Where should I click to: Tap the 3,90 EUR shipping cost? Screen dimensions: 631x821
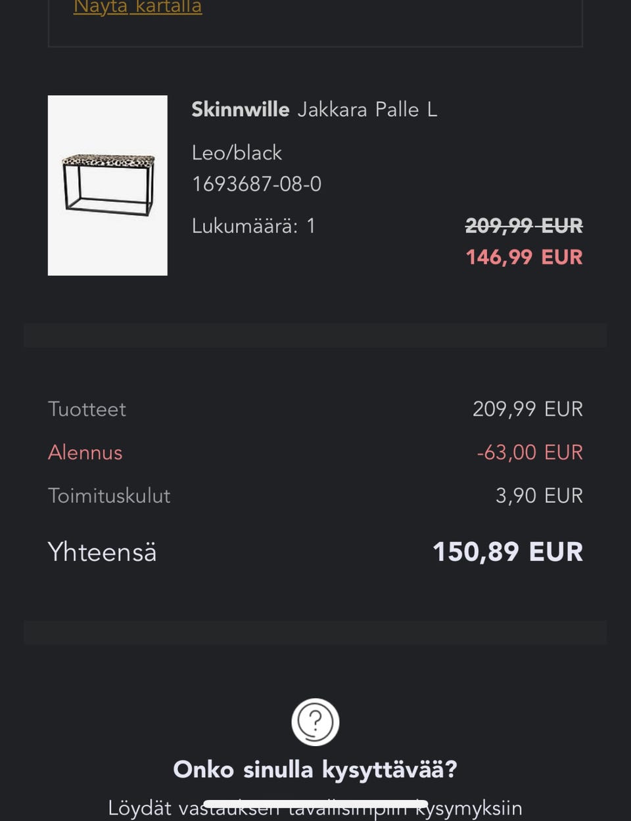pyautogui.click(x=539, y=496)
